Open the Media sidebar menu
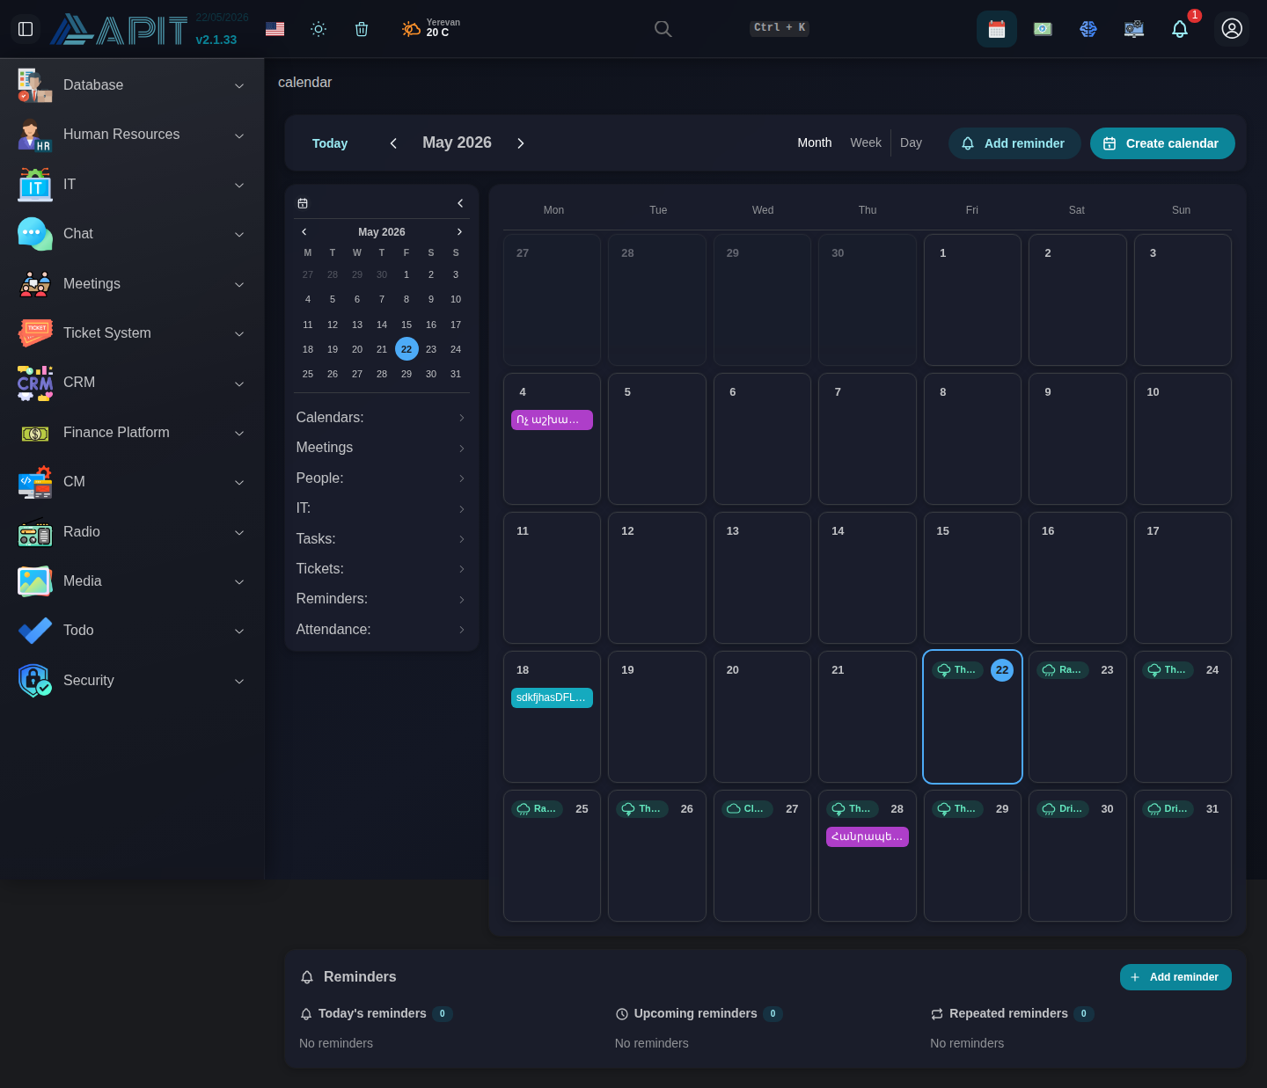The image size is (1267, 1088). [x=132, y=581]
